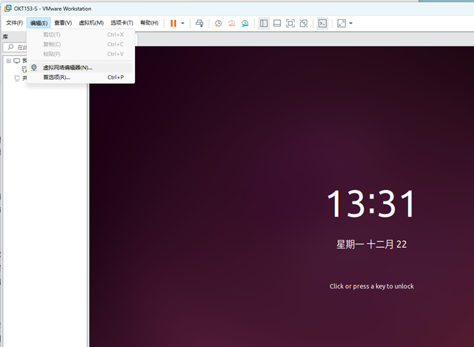
Task: Click the library search magnifier icon
Action: click(x=11, y=47)
